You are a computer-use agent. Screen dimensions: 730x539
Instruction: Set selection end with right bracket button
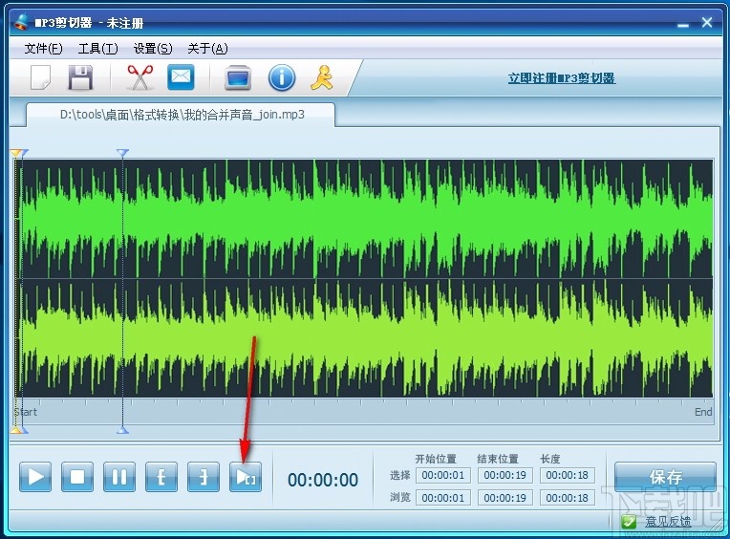point(203,477)
